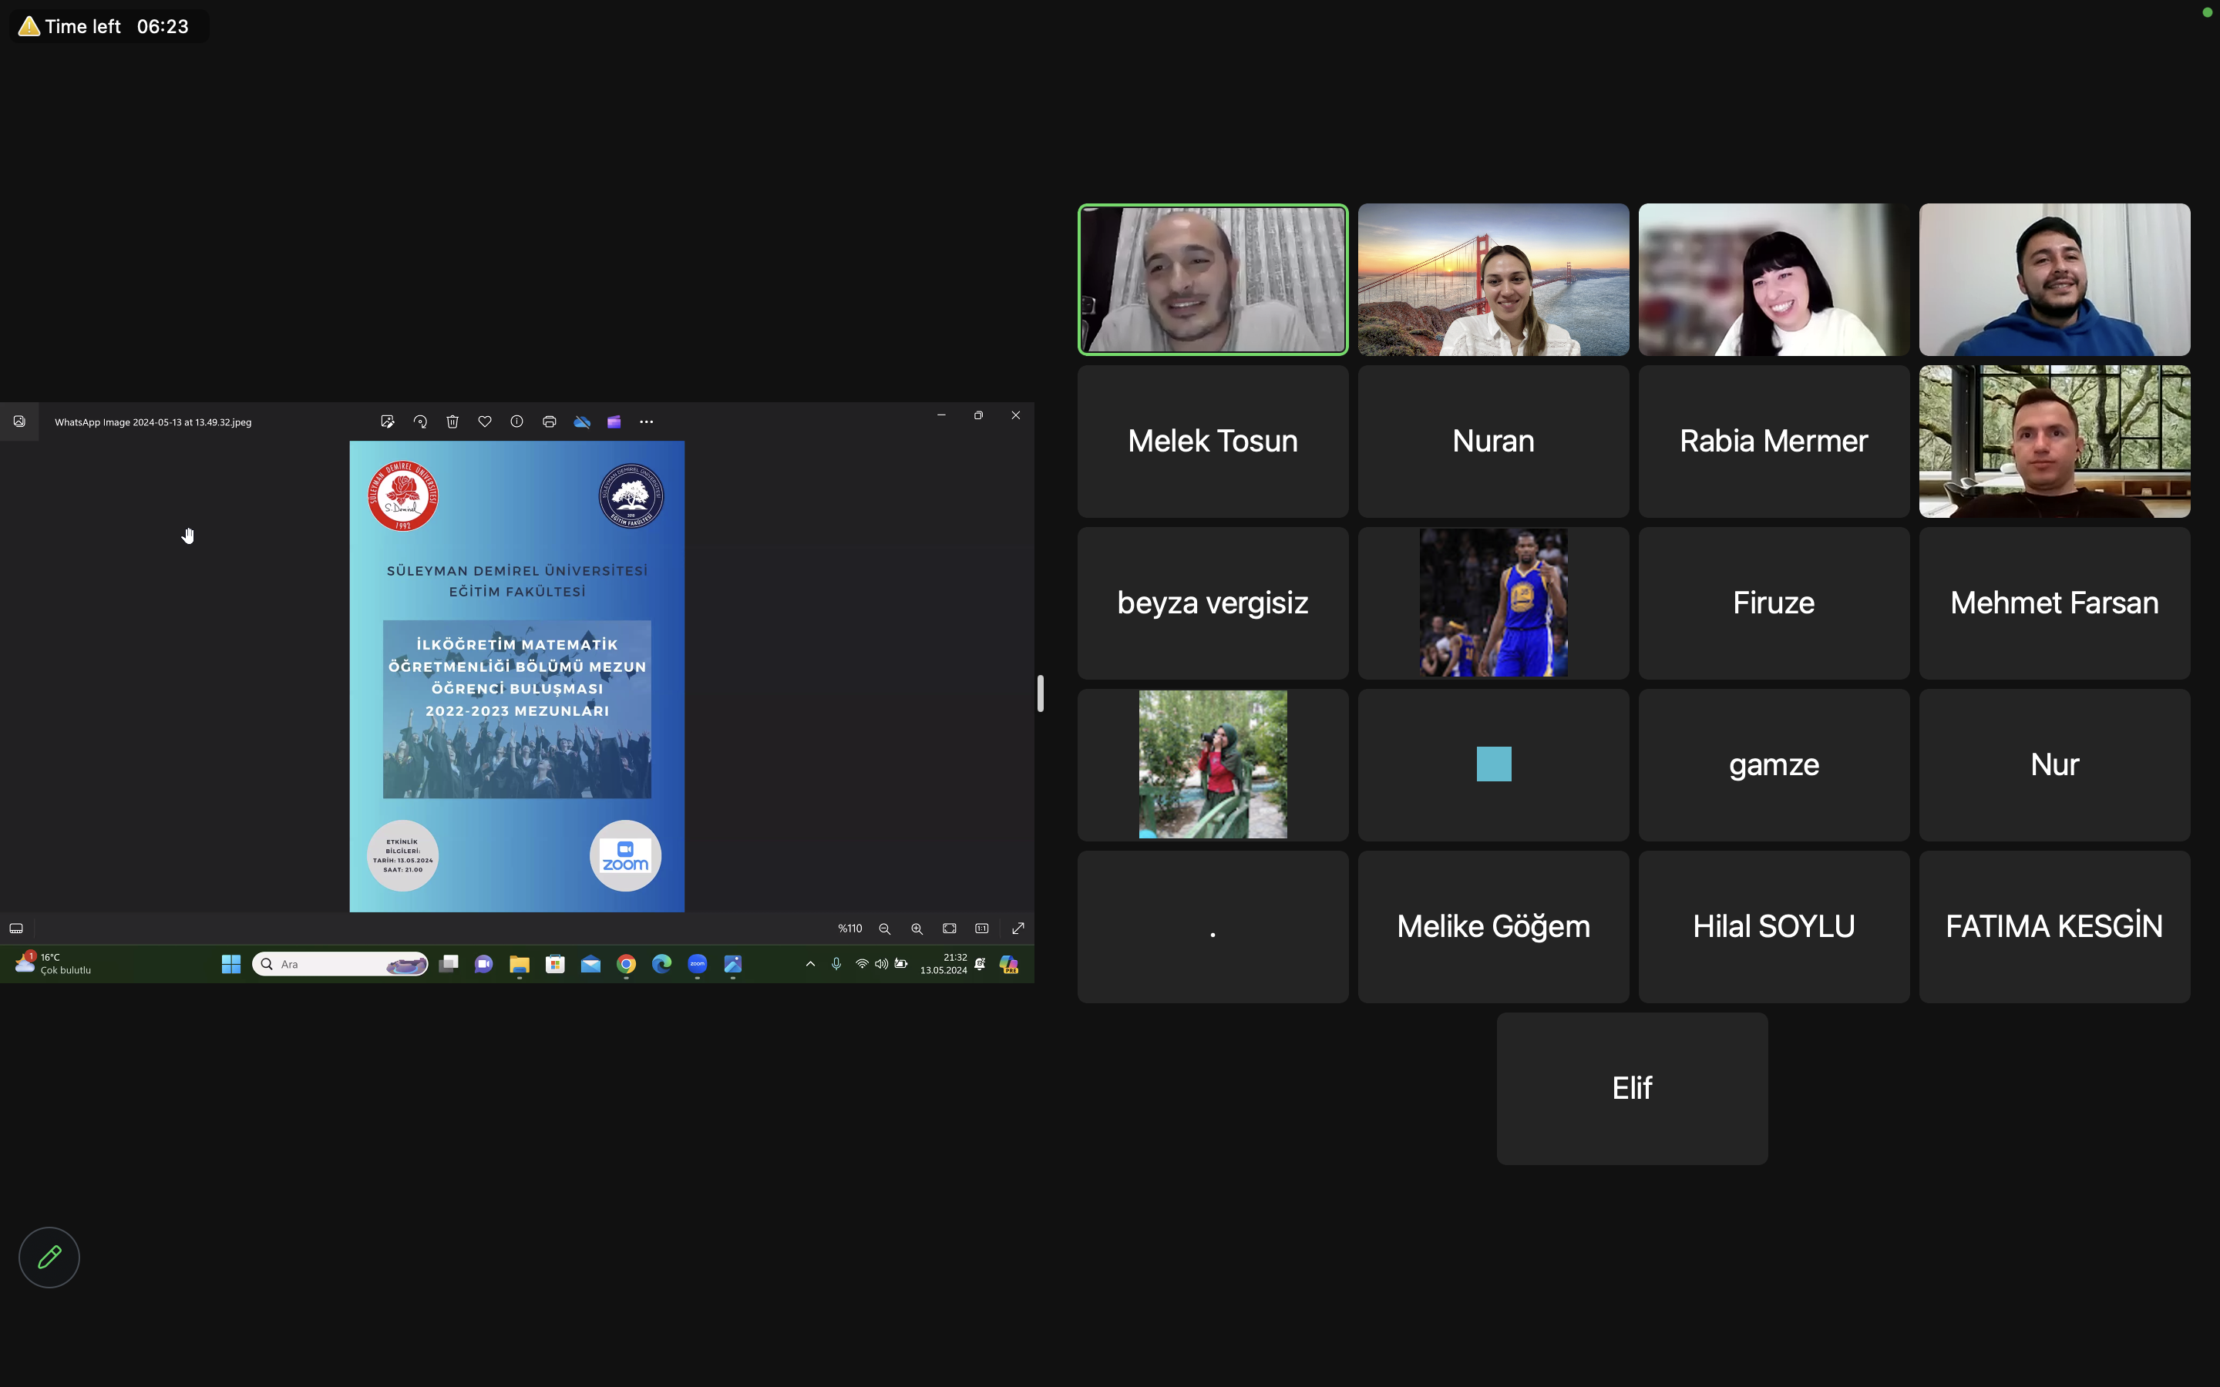Toggle the filmstrip view icon
The height and width of the screenshot is (1387, 2220).
(x=16, y=929)
